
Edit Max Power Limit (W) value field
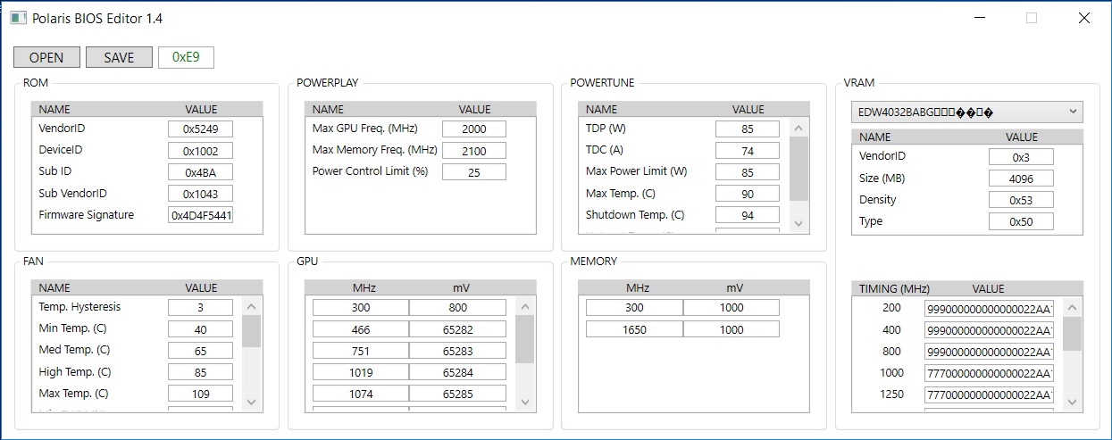point(748,172)
